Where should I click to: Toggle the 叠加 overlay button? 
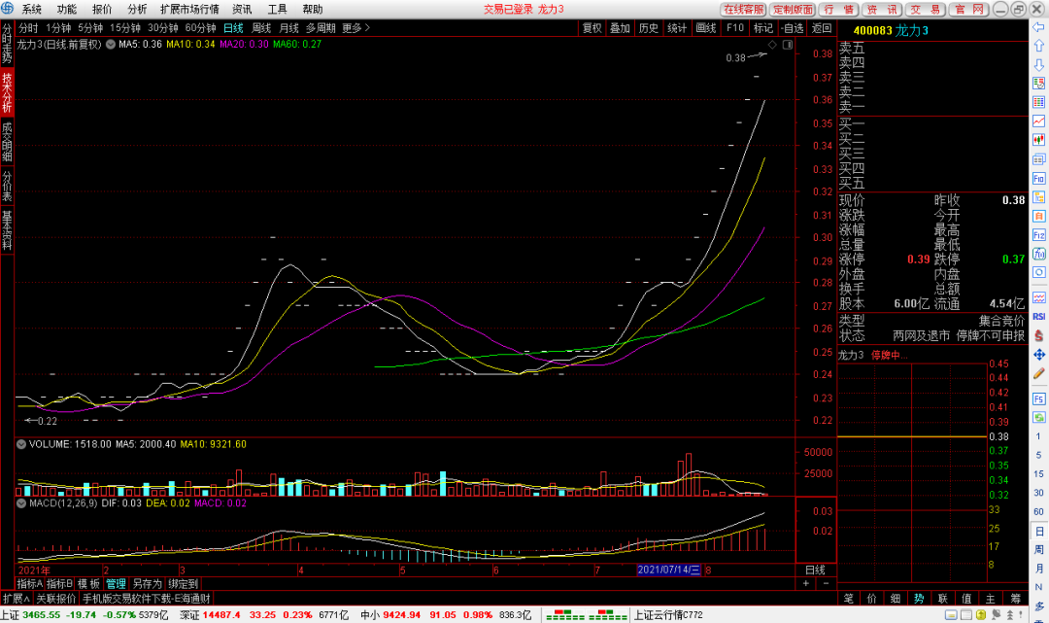(620, 28)
